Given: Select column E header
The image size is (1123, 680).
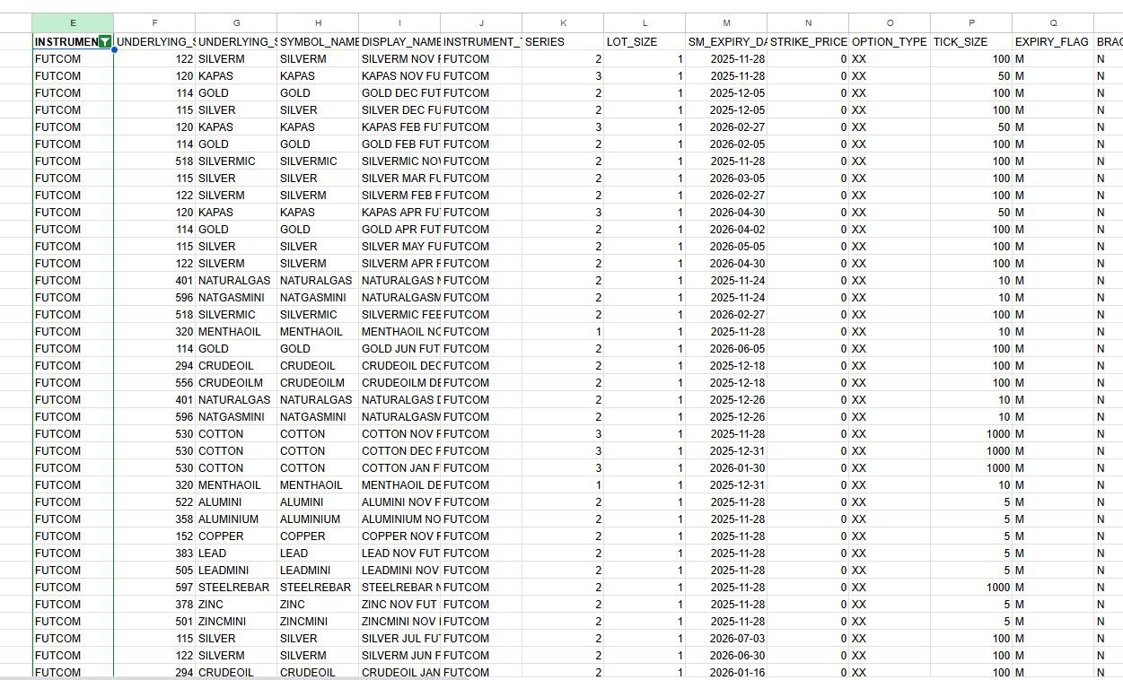Looking at the screenshot, I should 73,22.
